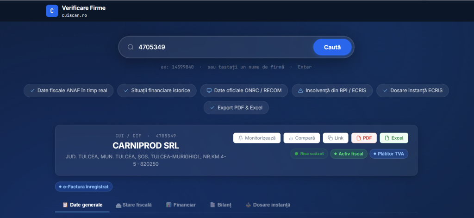The height and width of the screenshot is (218, 474).
Task: Click the scales icon on Dosare instanță tab
Action: [x=249, y=205]
